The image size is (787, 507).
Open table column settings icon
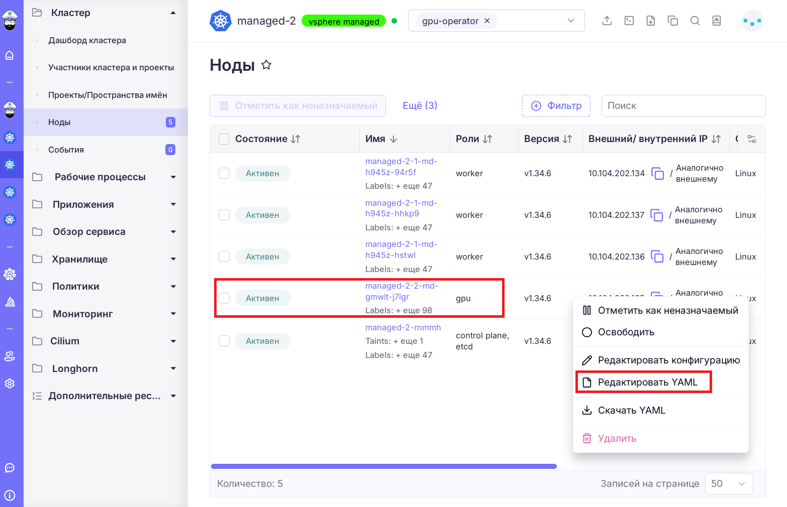coord(752,139)
